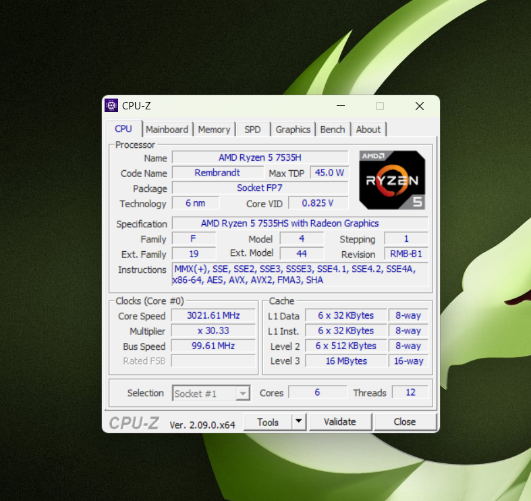Click the empty Rated FSB field
The width and height of the screenshot is (531, 501).
(x=213, y=361)
